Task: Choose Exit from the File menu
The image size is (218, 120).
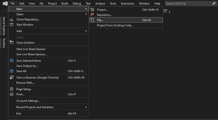Action: point(49,113)
